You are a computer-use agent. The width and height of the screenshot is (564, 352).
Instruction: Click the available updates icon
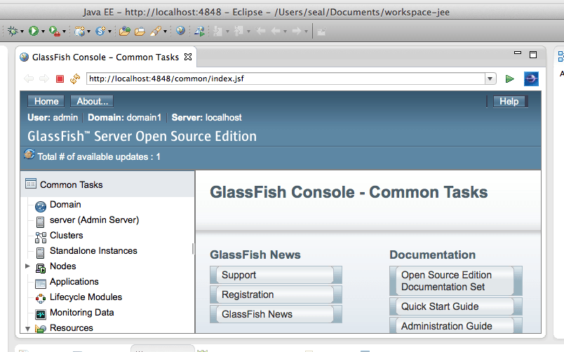pyautogui.click(x=29, y=156)
